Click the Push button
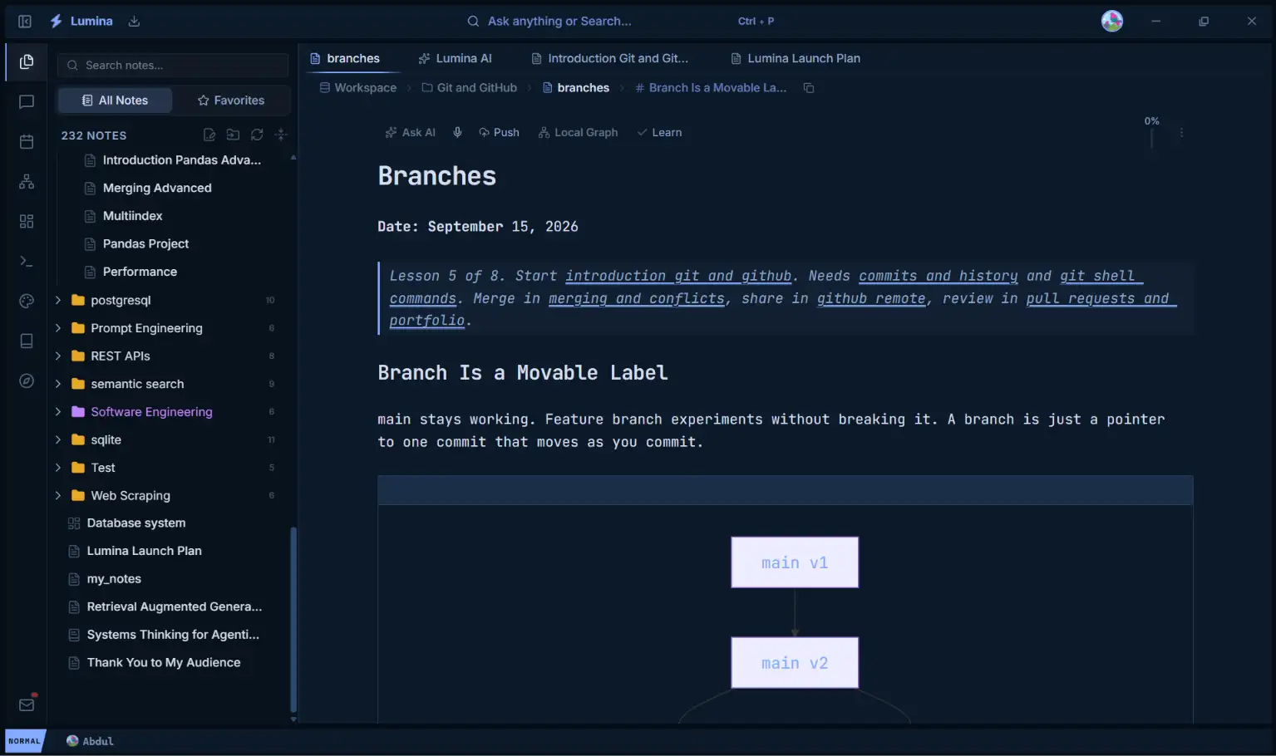The image size is (1276, 756). coord(499,132)
